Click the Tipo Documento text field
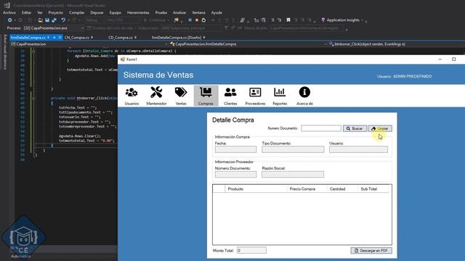The height and width of the screenshot is (261, 465). (x=293, y=149)
